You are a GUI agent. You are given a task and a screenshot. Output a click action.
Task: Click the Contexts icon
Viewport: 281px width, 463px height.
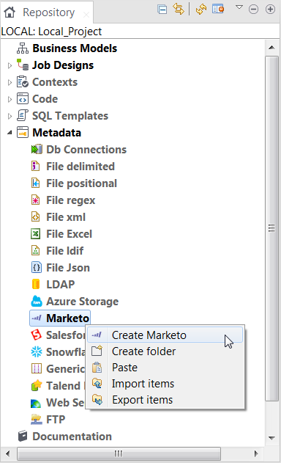pos(23,81)
